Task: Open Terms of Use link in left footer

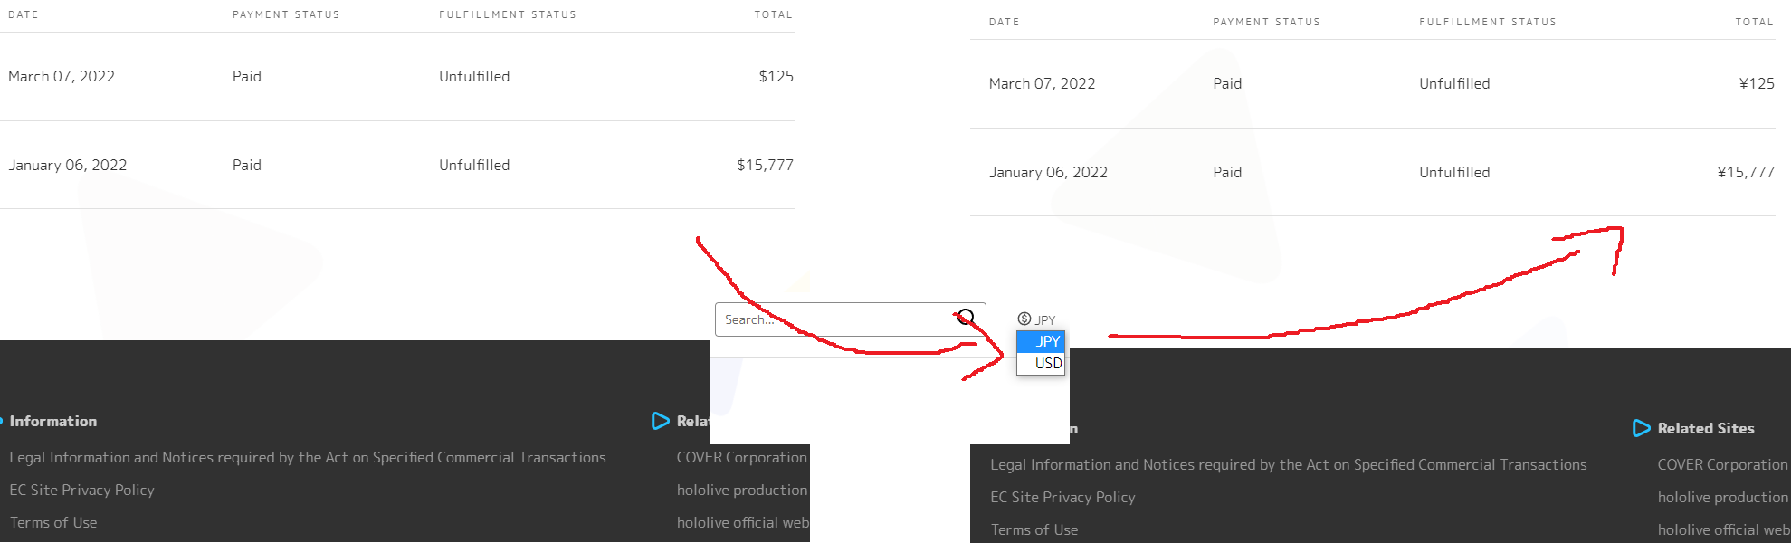Action: pos(53,522)
